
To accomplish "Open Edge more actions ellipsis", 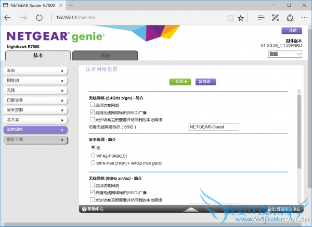I will [304, 18].
